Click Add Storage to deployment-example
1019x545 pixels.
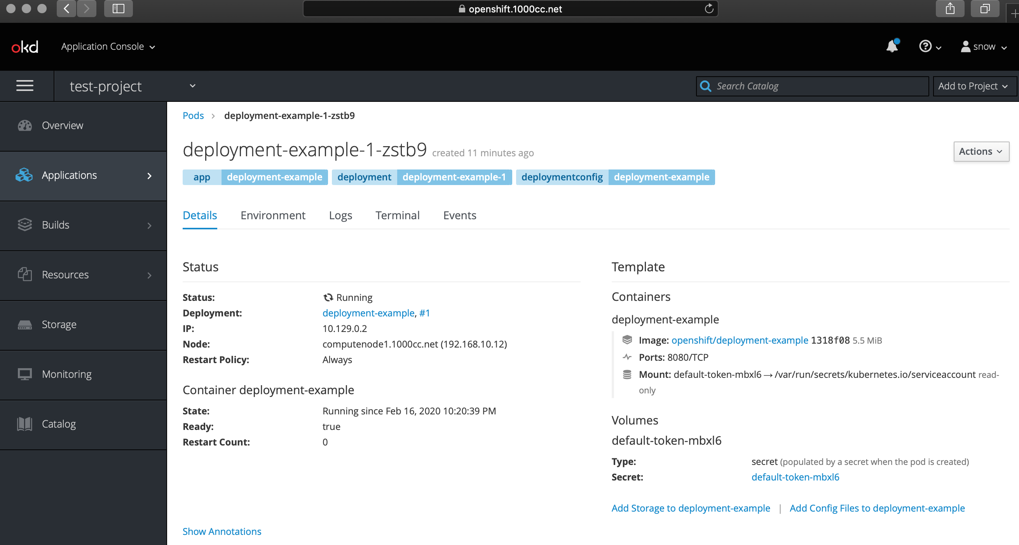coord(691,508)
